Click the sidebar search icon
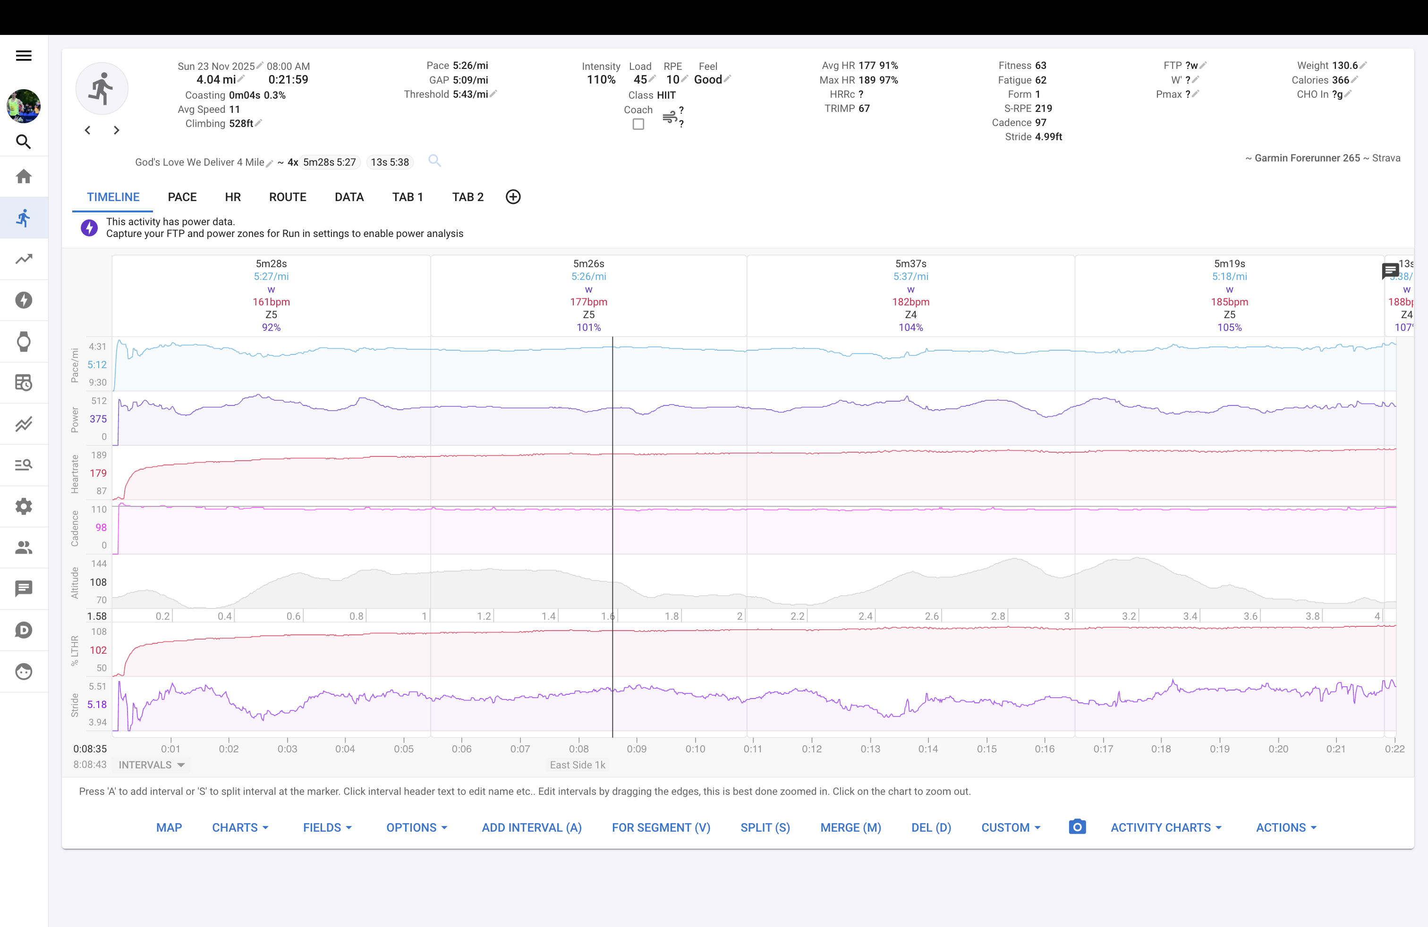This screenshot has height=927, width=1428. [x=24, y=142]
